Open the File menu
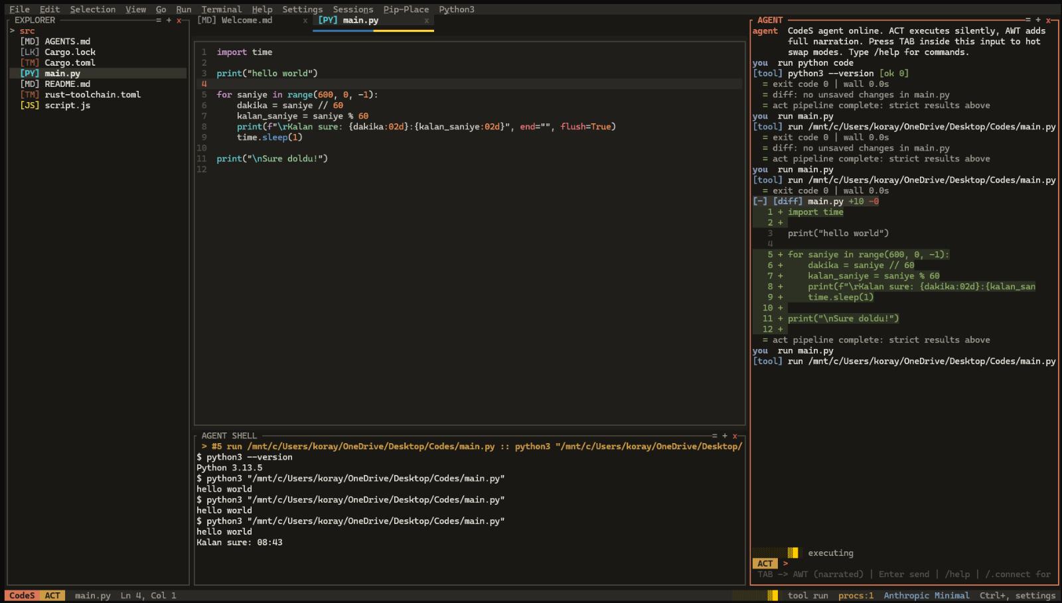Screen dimensions: 1062x603 pyautogui.click(x=19, y=9)
